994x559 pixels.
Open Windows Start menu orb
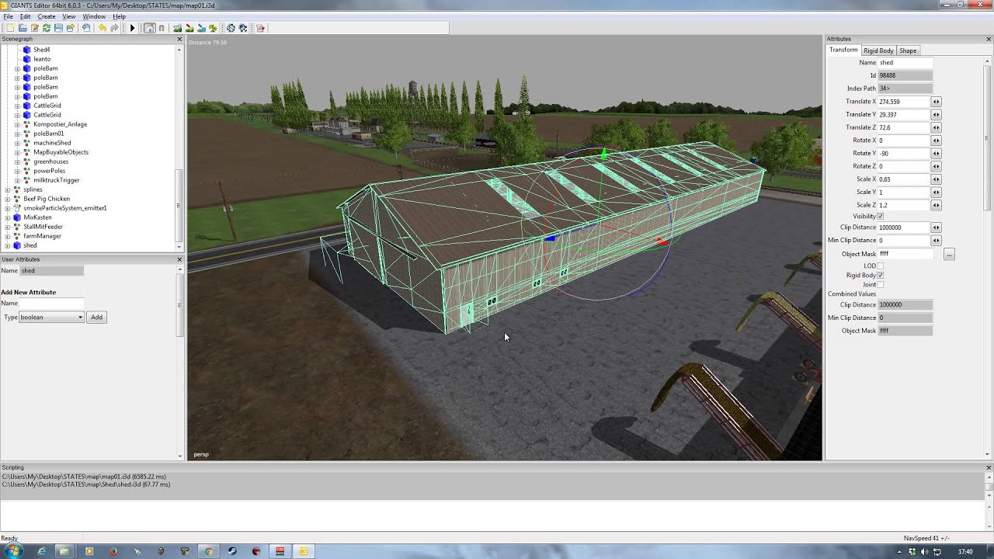[x=13, y=551]
